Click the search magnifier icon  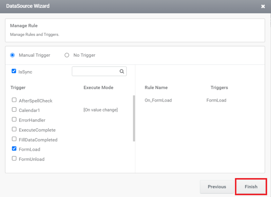pos(122,71)
